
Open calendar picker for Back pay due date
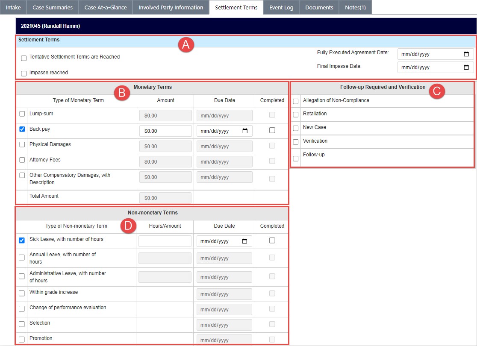coord(245,131)
